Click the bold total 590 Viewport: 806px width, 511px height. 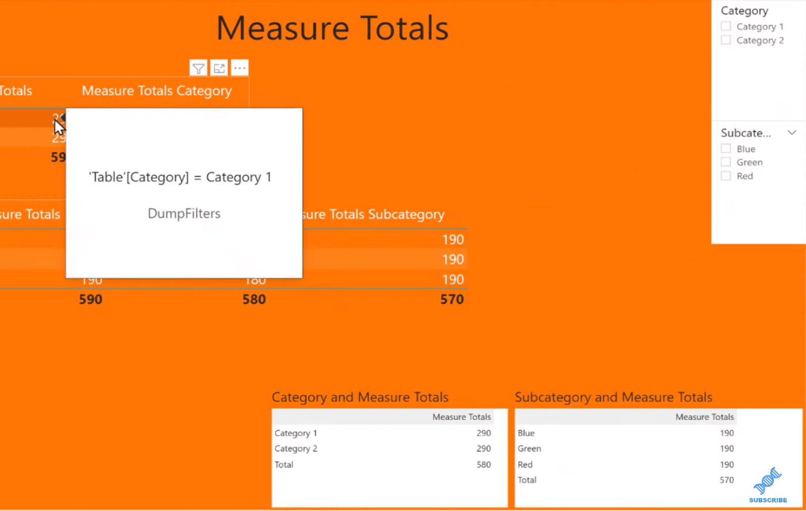click(x=91, y=299)
